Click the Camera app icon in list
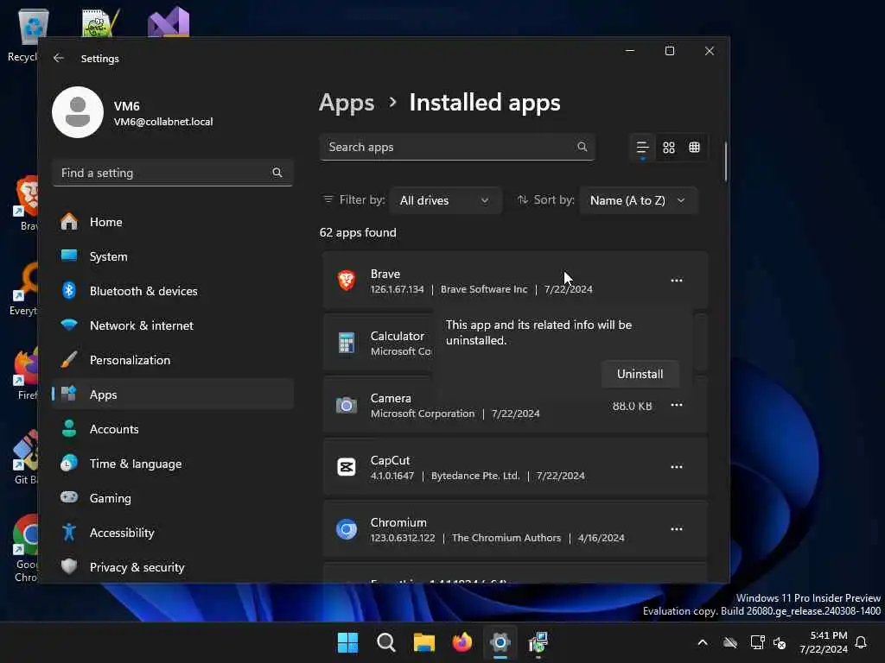The width and height of the screenshot is (885, 663). click(x=347, y=405)
